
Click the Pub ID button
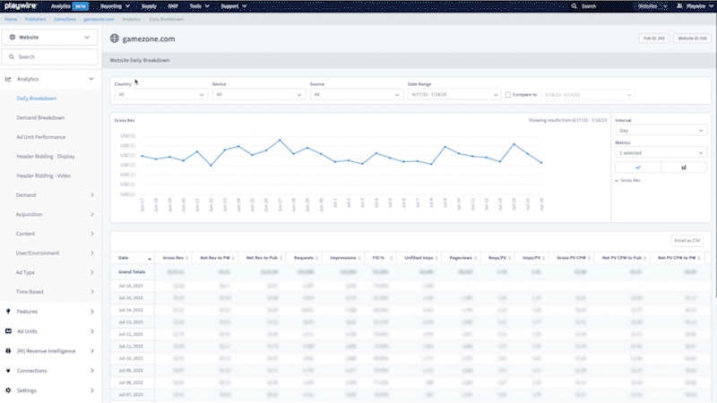click(653, 39)
